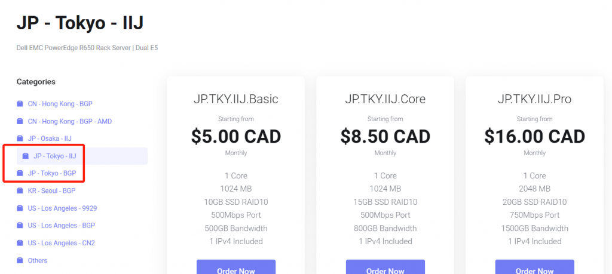Open the CN - Hong Kong - BGP category

[x=60, y=104]
